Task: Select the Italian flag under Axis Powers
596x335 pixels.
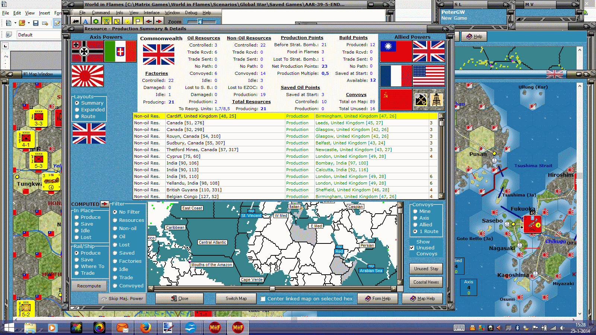Action: click(x=120, y=51)
